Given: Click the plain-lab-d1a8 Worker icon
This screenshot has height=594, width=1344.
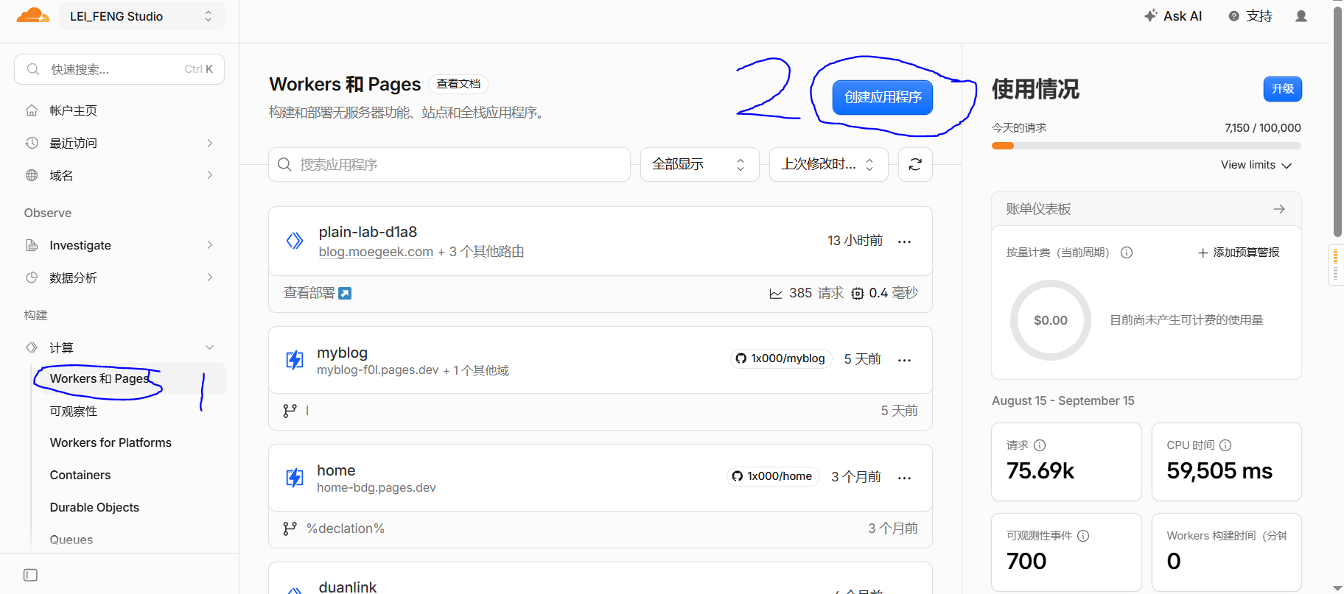Looking at the screenshot, I should click(x=295, y=241).
